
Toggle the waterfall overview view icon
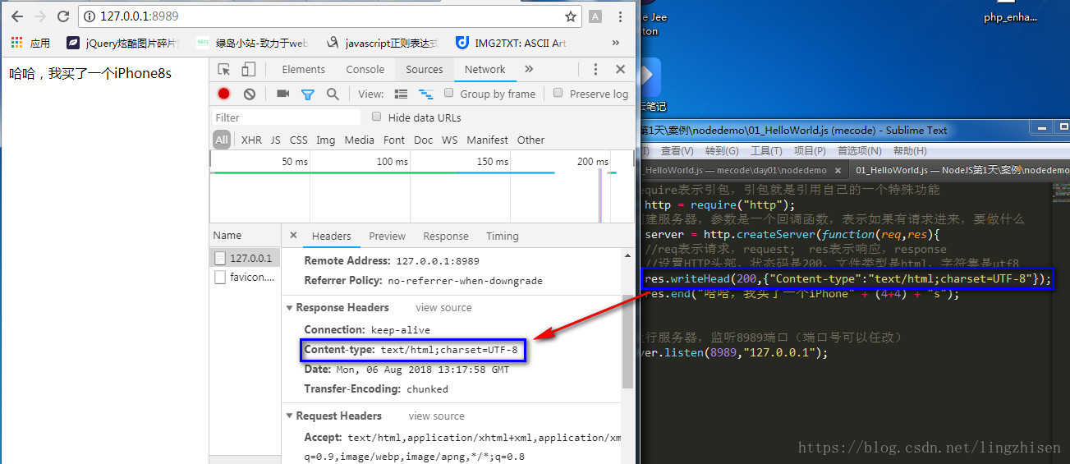(x=425, y=94)
